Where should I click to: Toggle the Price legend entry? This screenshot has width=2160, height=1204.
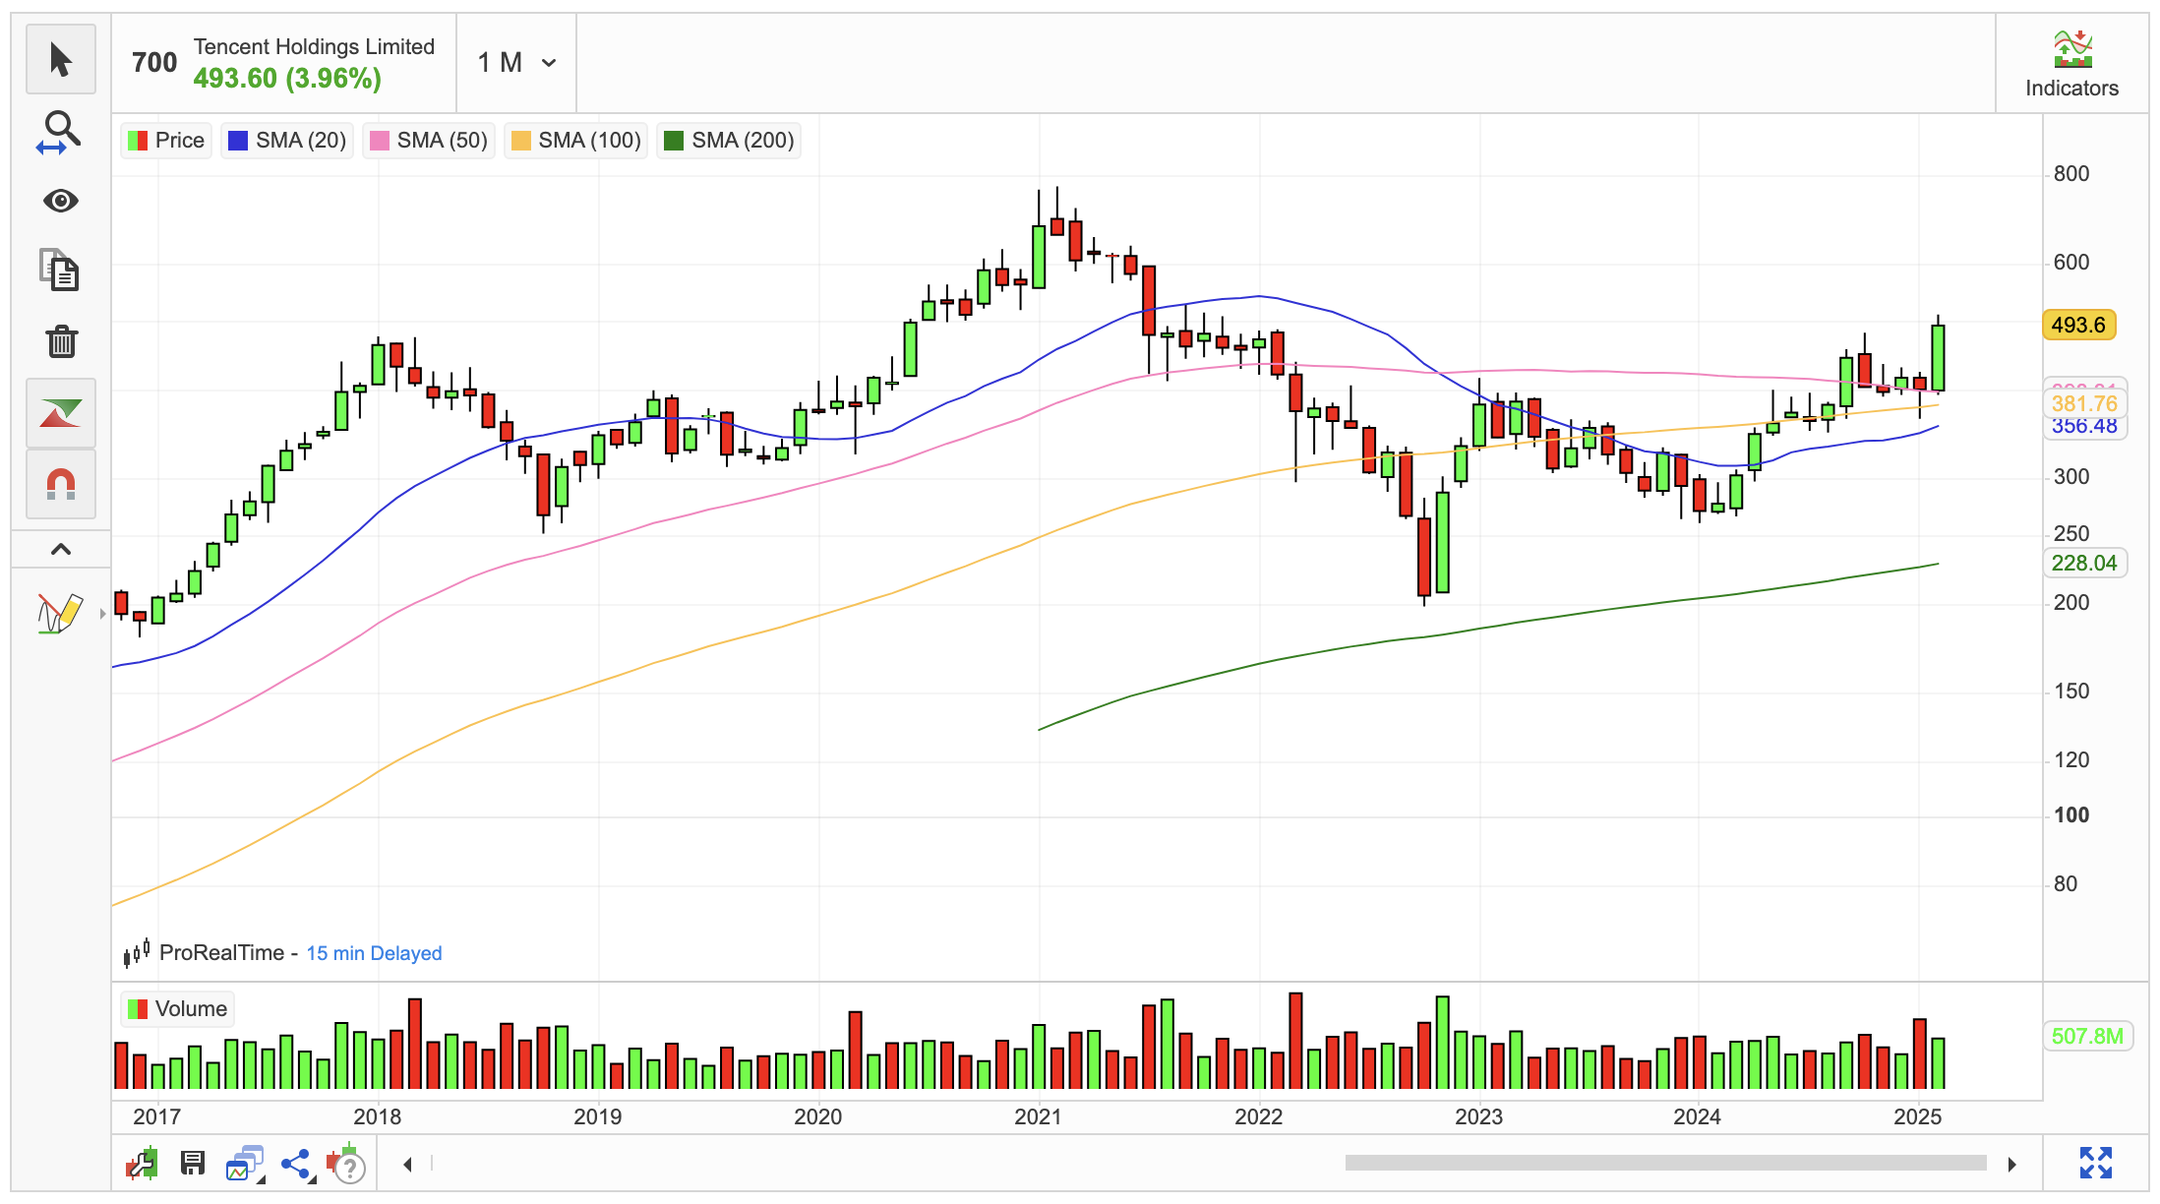[x=166, y=141]
